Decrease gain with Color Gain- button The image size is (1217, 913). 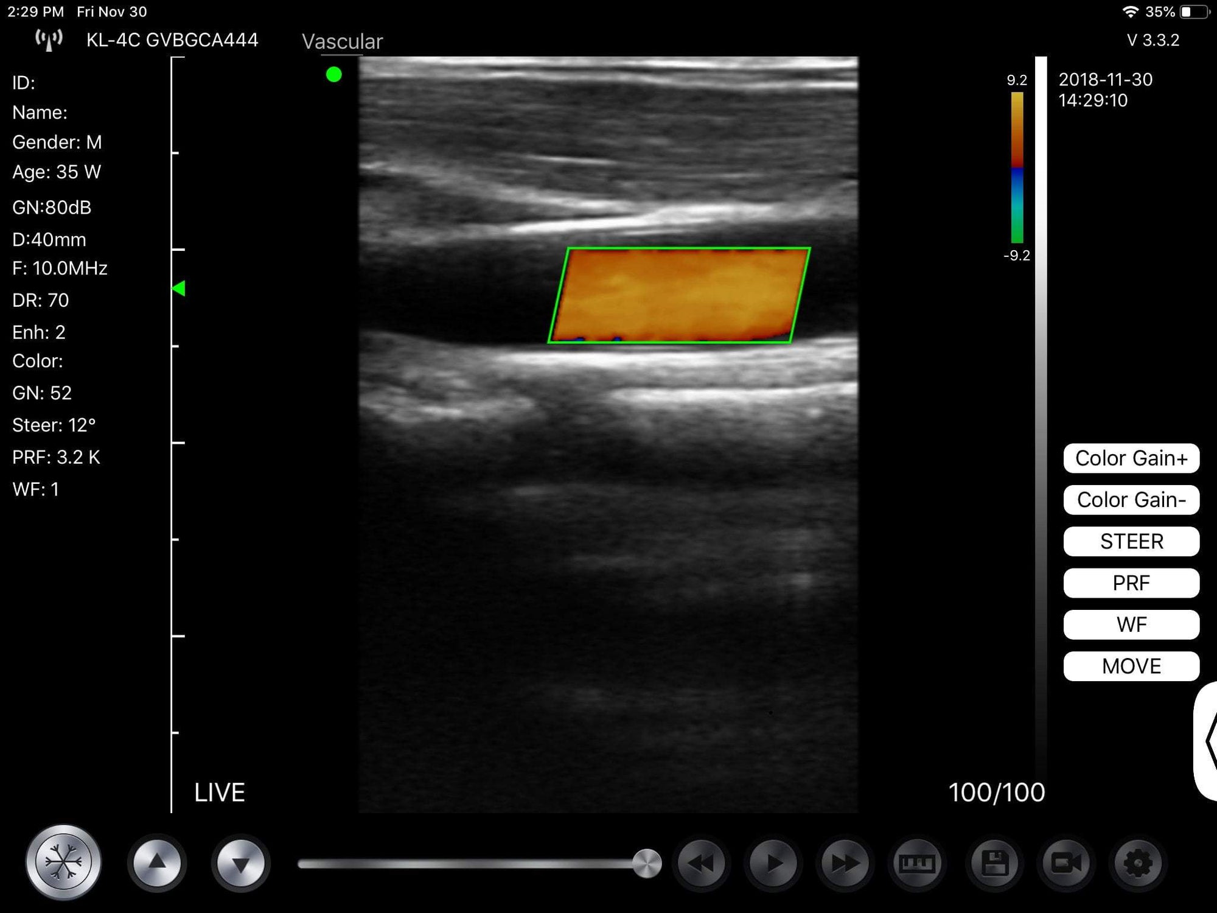[1131, 500]
